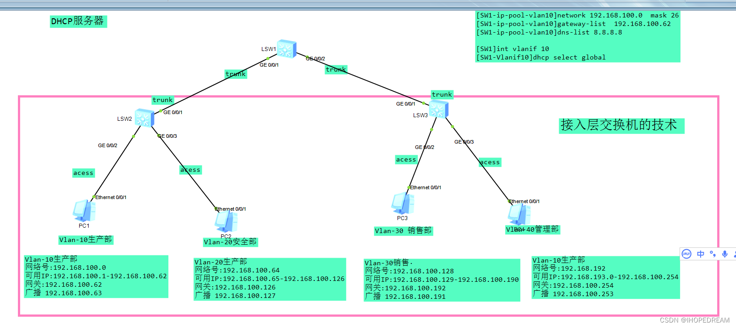Select the LSW3 switch icon
736x327 pixels.
point(438,109)
